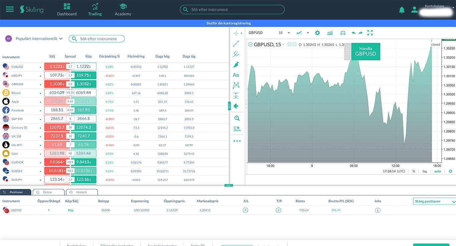
Task: Open the hamburger main menu
Action: tap(10, 9)
